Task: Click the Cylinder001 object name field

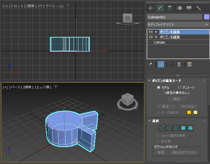Action: coord(174,17)
